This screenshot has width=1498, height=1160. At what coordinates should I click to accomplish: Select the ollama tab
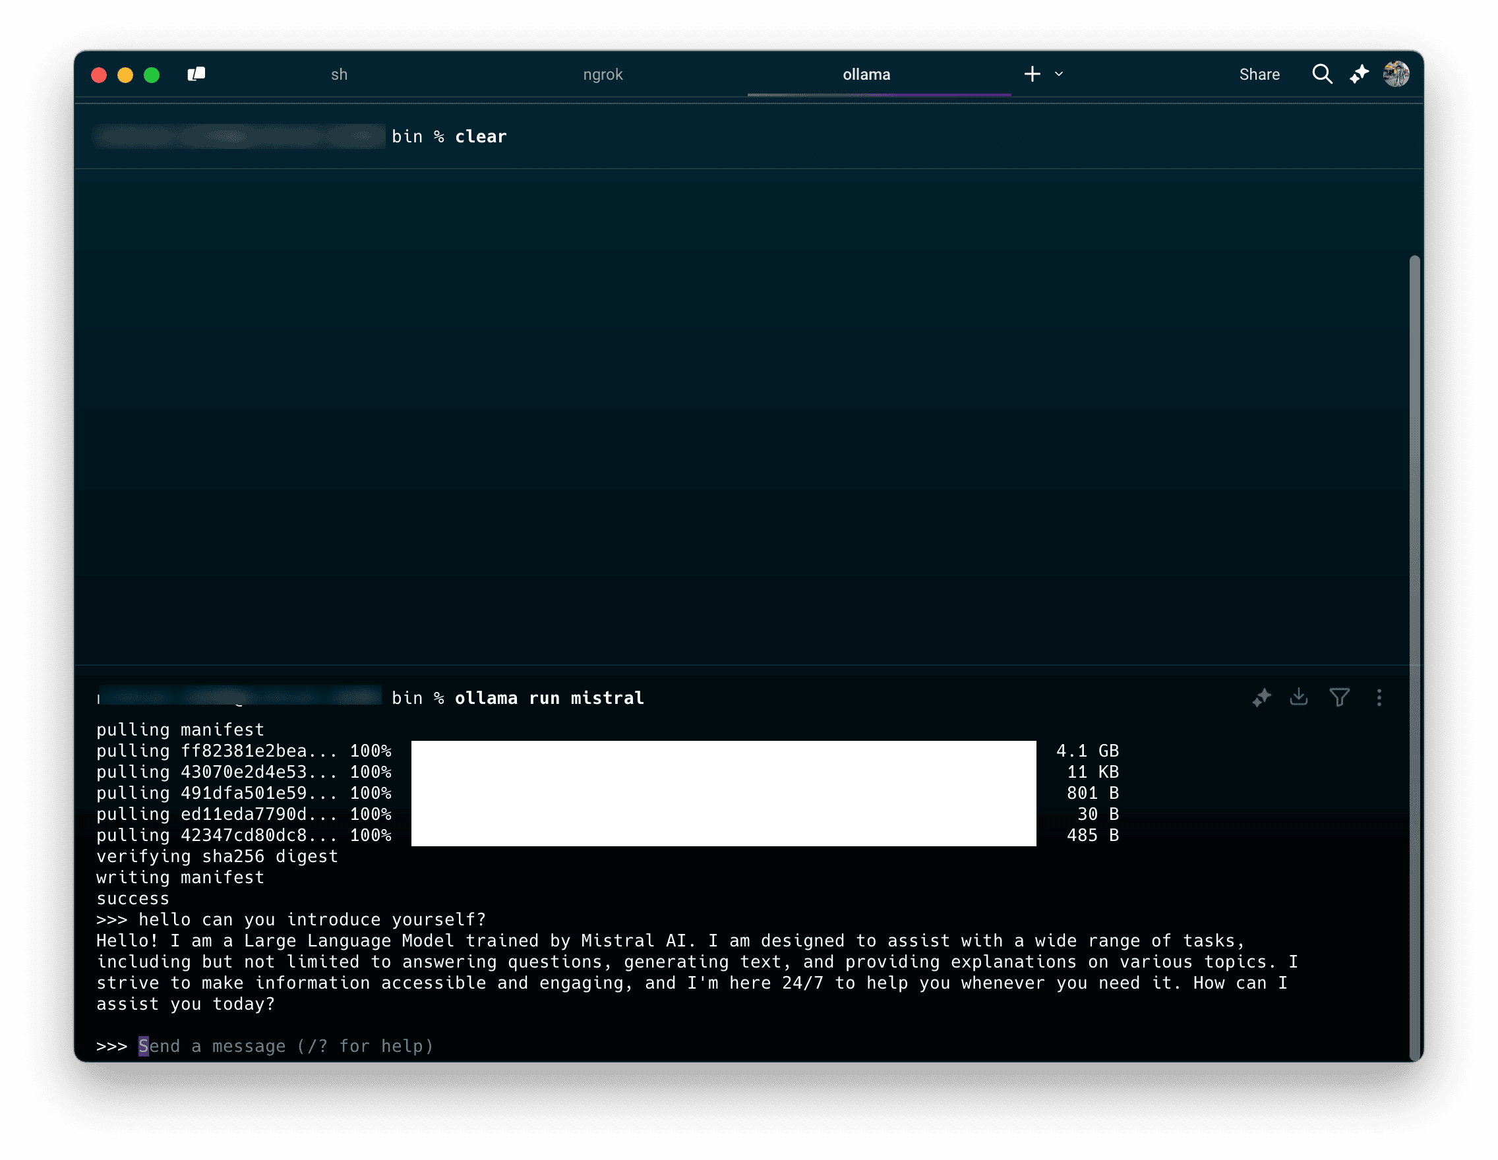click(866, 74)
